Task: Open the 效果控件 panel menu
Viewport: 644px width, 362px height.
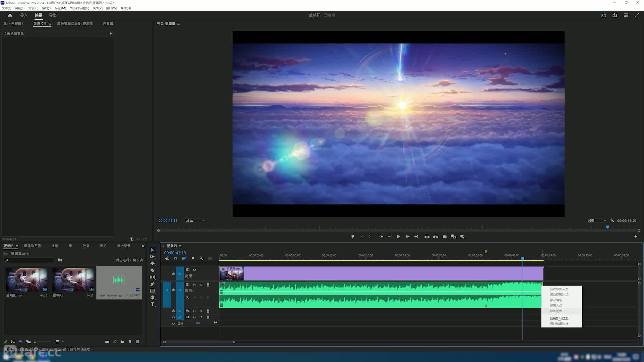Action: coord(50,24)
